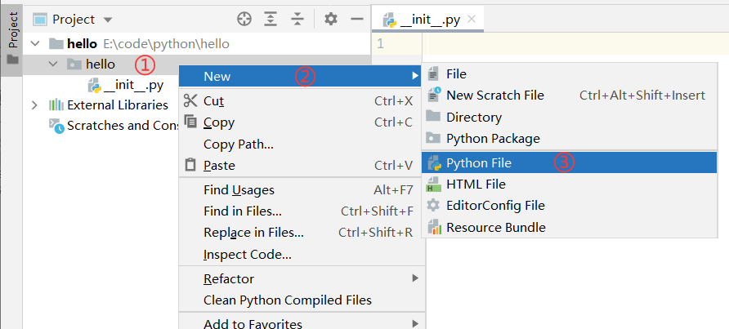Hide the Project tool window
729x329 pixels.
tap(356, 19)
